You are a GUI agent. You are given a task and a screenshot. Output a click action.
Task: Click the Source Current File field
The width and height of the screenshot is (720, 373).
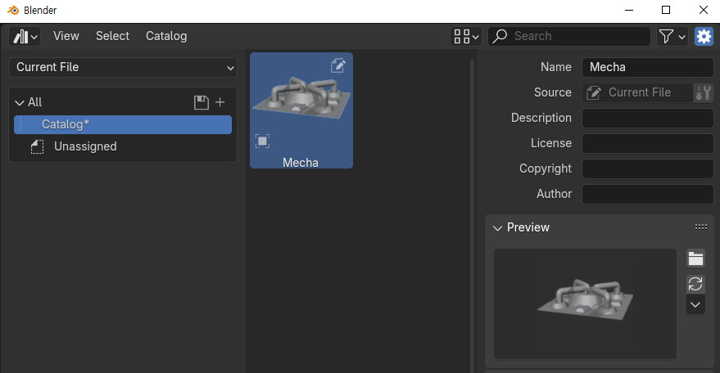point(637,92)
